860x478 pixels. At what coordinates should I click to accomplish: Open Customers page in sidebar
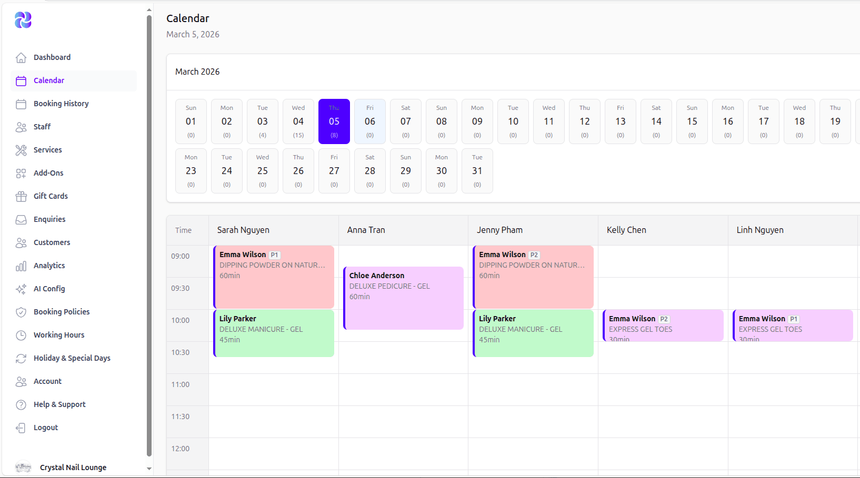pos(52,242)
